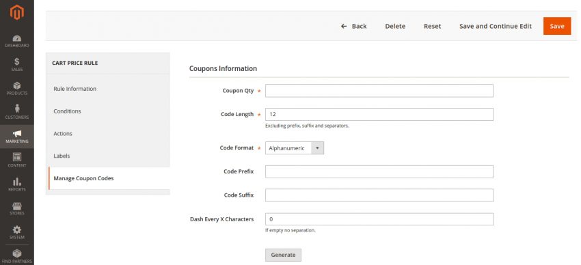Image resolution: width=581 pixels, height=265 pixels.
Task: Click the 'If empty no separation.' note
Action: pyautogui.click(x=290, y=230)
